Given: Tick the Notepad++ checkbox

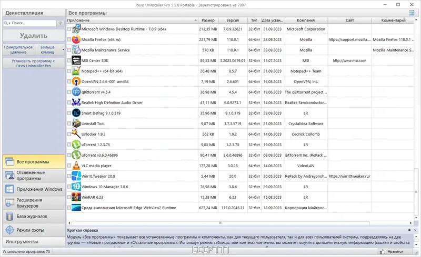Looking at the screenshot, I should point(69,71).
